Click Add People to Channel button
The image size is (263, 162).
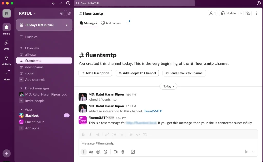point(137,73)
